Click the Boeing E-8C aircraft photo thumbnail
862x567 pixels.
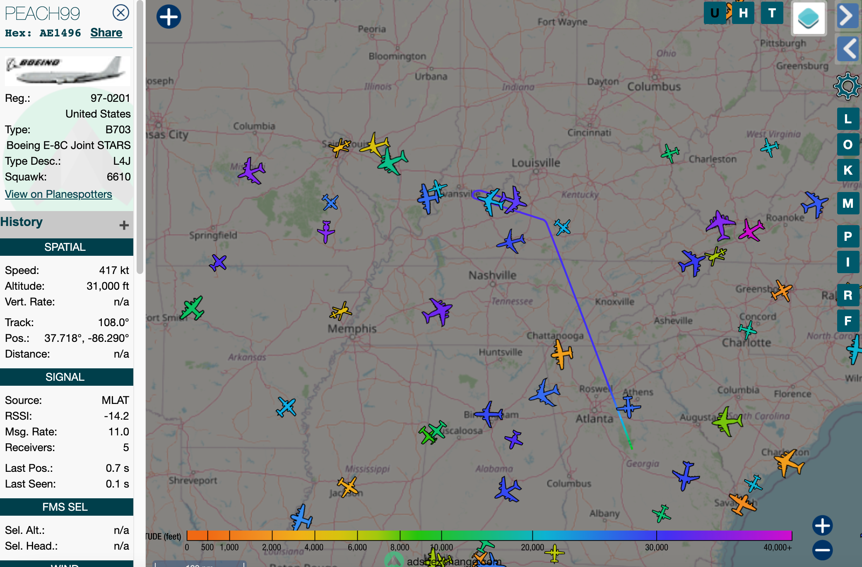[67, 70]
